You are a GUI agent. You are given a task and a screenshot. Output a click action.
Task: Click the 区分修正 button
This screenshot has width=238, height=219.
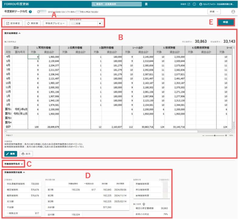point(13,23)
